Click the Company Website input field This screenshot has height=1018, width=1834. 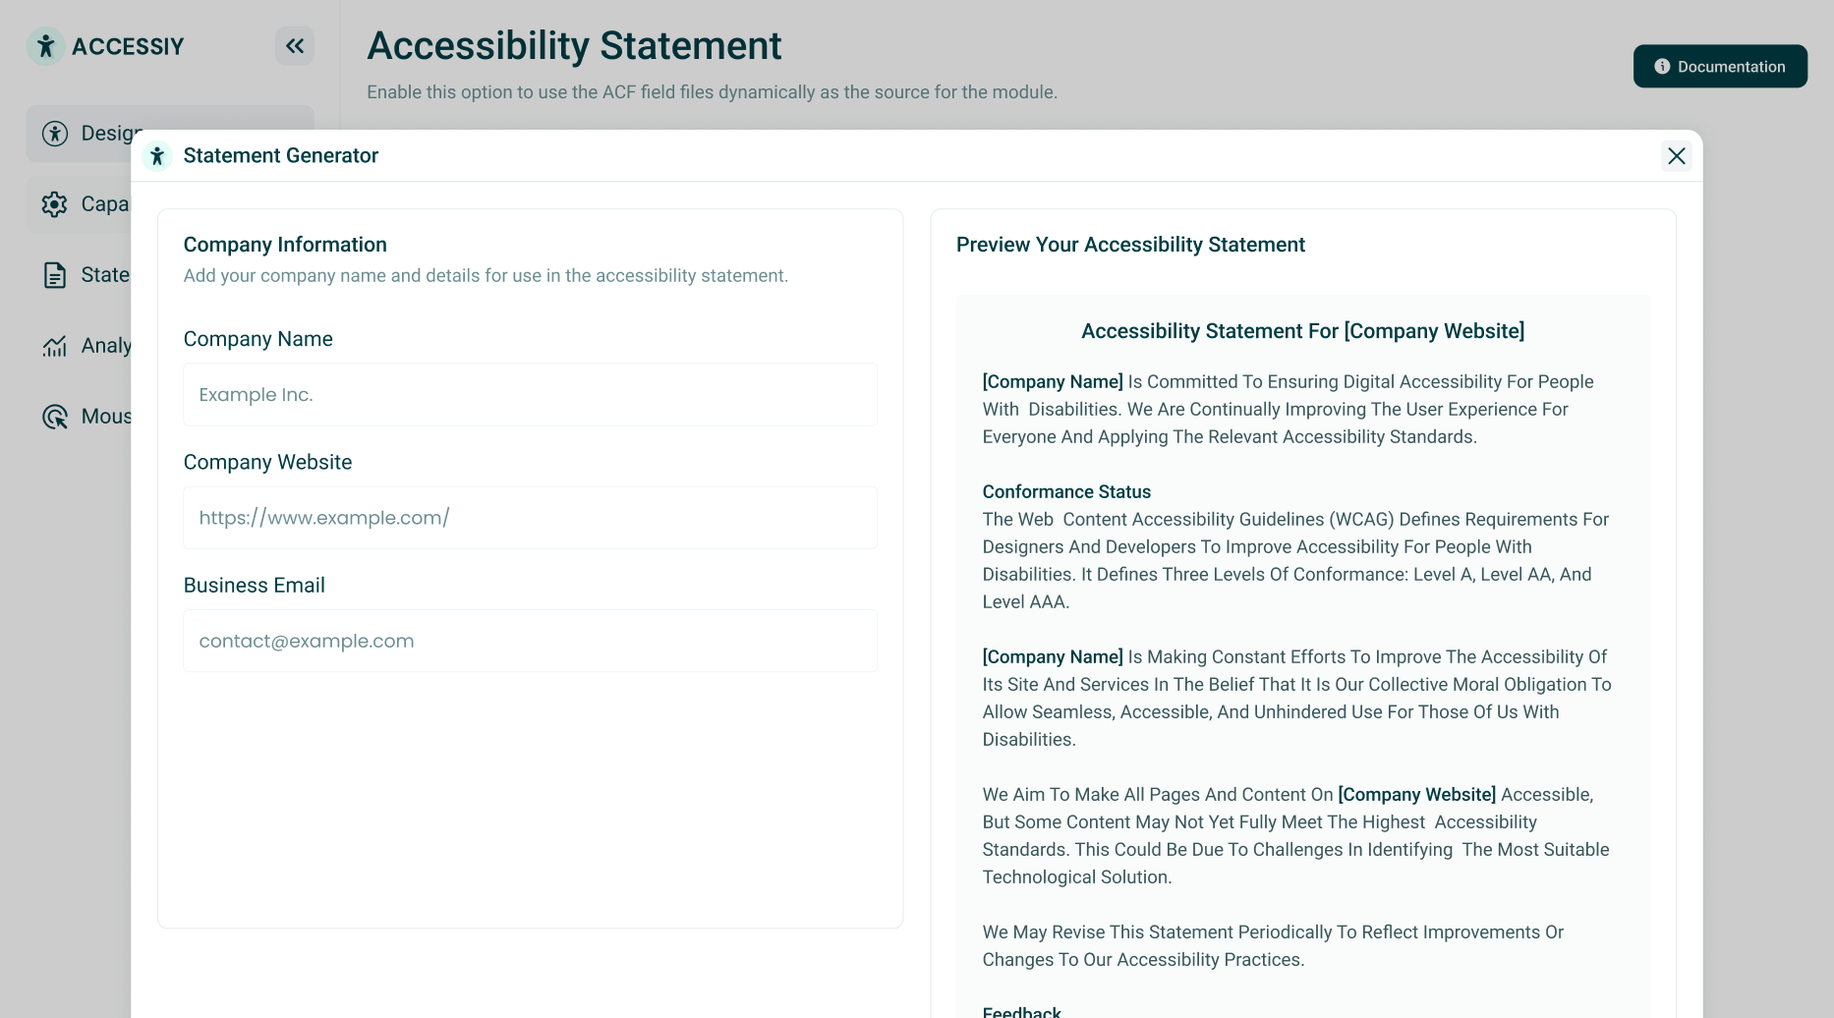530,517
